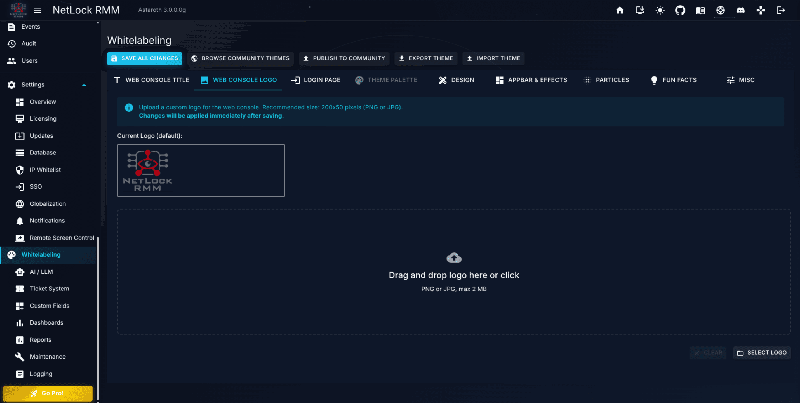Open the installer download icon in the appbar
Viewport: 800px width, 403px height.
click(x=640, y=10)
